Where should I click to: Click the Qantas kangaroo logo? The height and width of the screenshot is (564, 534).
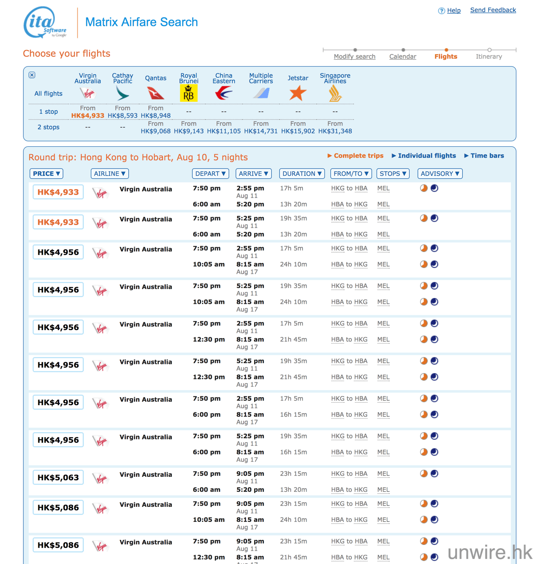[x=156, y=93]
